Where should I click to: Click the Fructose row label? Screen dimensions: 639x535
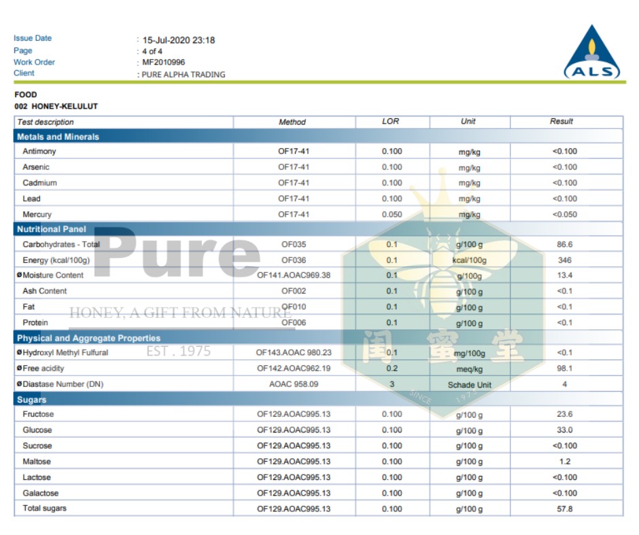pos(38,414)
